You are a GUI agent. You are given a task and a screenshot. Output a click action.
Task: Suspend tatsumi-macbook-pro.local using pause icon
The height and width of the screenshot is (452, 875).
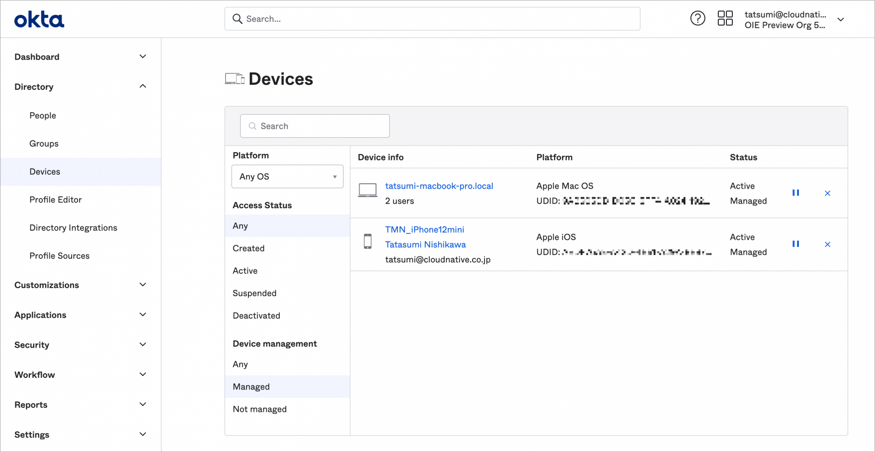pyautogui.click(x=796, y=193)
